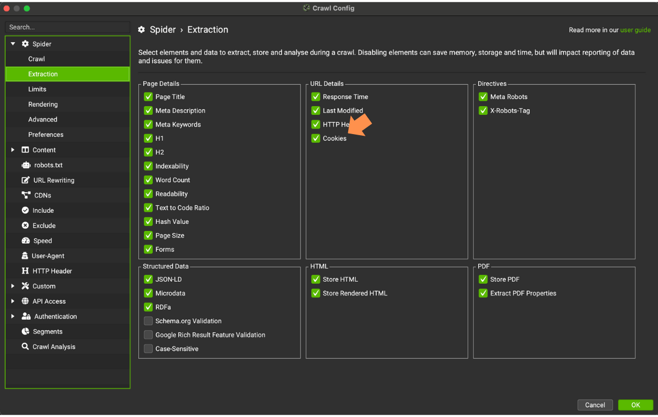The height and width of the screenshot is (417, 658).
Task: Open the user guide link
Action: pyautogui.click(x=636, y=30)
